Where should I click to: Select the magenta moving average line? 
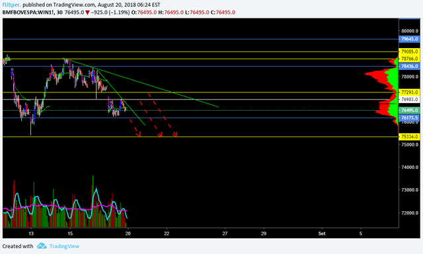coord(65,208)
